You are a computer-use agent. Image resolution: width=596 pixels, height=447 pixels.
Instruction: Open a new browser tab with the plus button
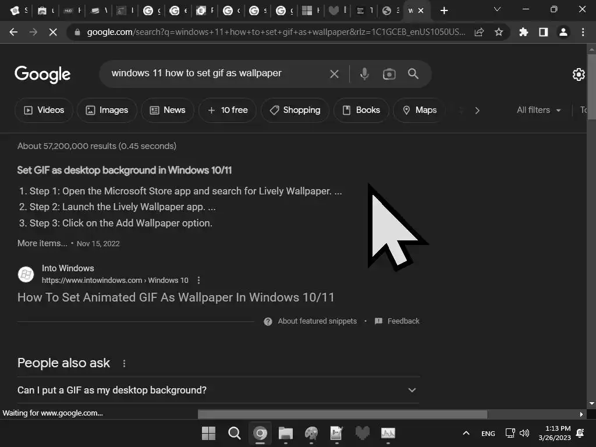pyautogui.click(x=444, y=10)
